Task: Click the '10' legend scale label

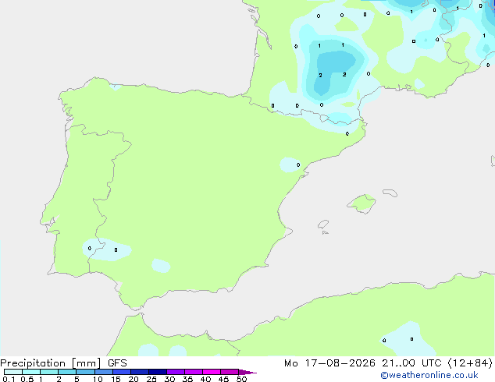Action: click(x=98, y=379)
